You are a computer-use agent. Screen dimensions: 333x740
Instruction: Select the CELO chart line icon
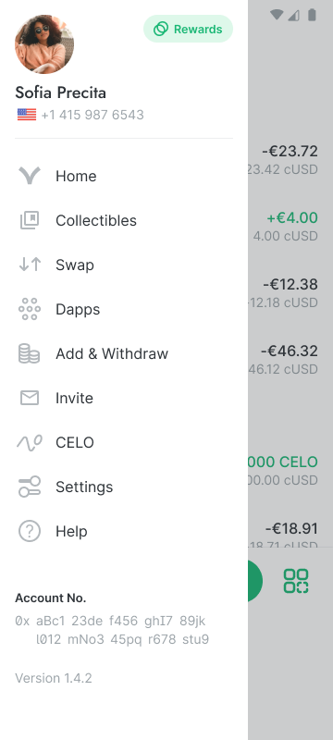pos(30,443)
